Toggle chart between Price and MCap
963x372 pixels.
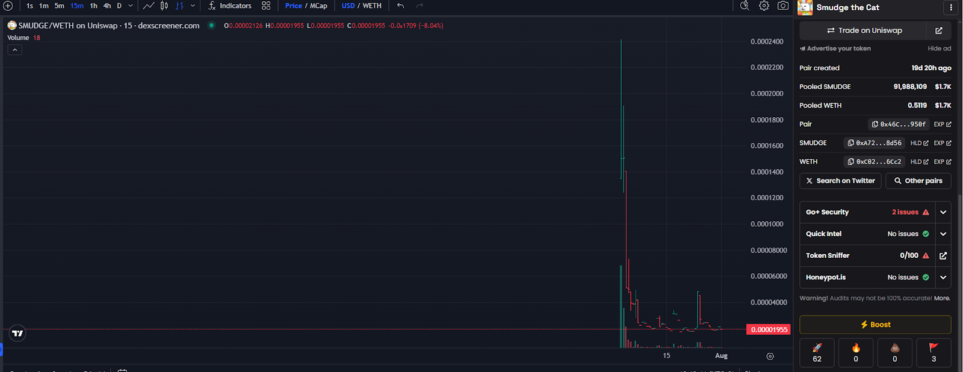[306, 6]
